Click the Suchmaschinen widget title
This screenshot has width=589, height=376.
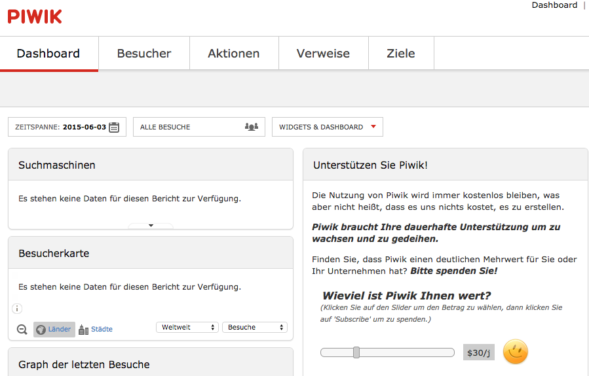coord(57,165)
